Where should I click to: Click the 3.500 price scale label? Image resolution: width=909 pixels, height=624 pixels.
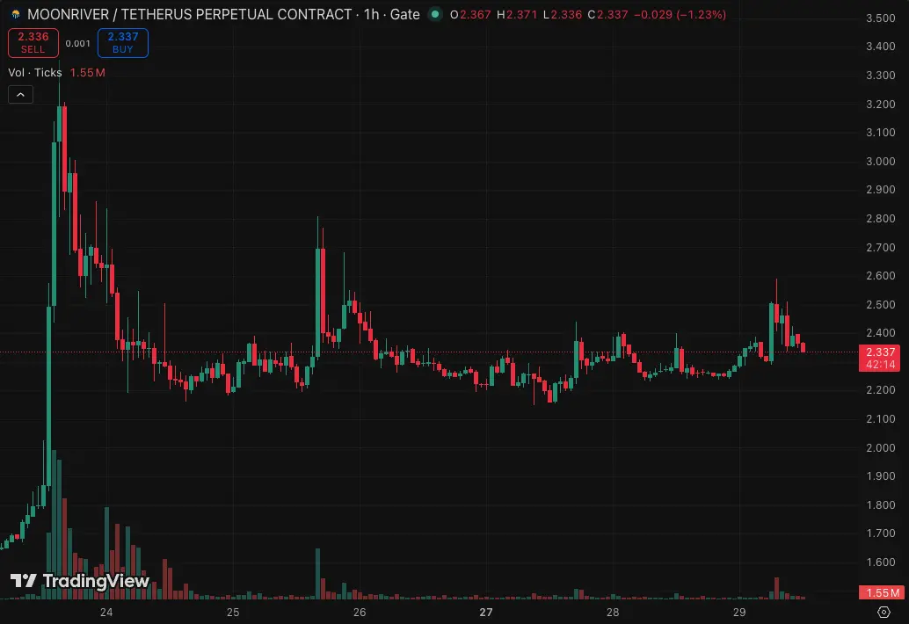[881, 18]
